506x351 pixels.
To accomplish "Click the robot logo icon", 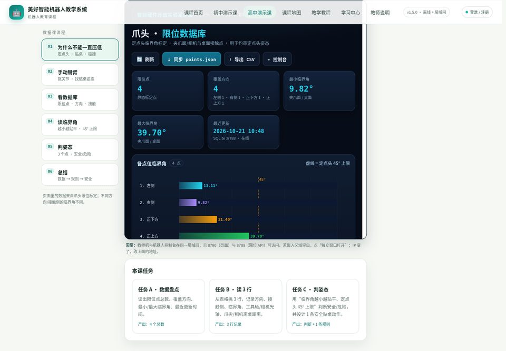I will [x=16, y=12].
